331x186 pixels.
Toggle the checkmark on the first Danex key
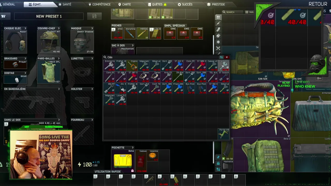coord(147,79)
